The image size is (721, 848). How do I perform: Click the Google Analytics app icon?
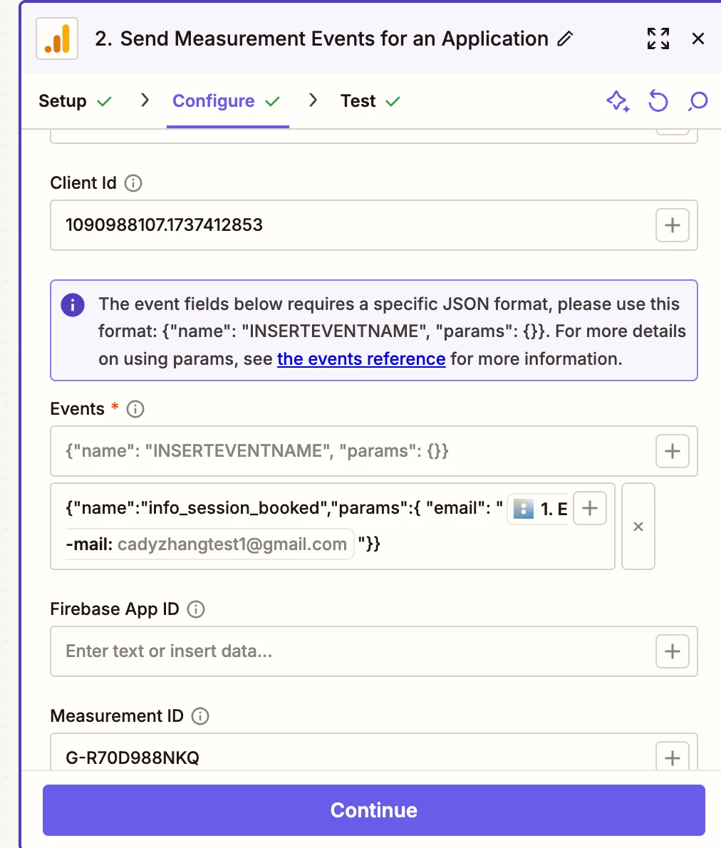[x=57, y=38]
